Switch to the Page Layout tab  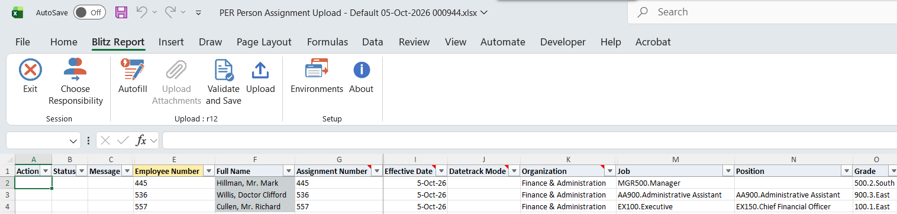click(264, 42)
